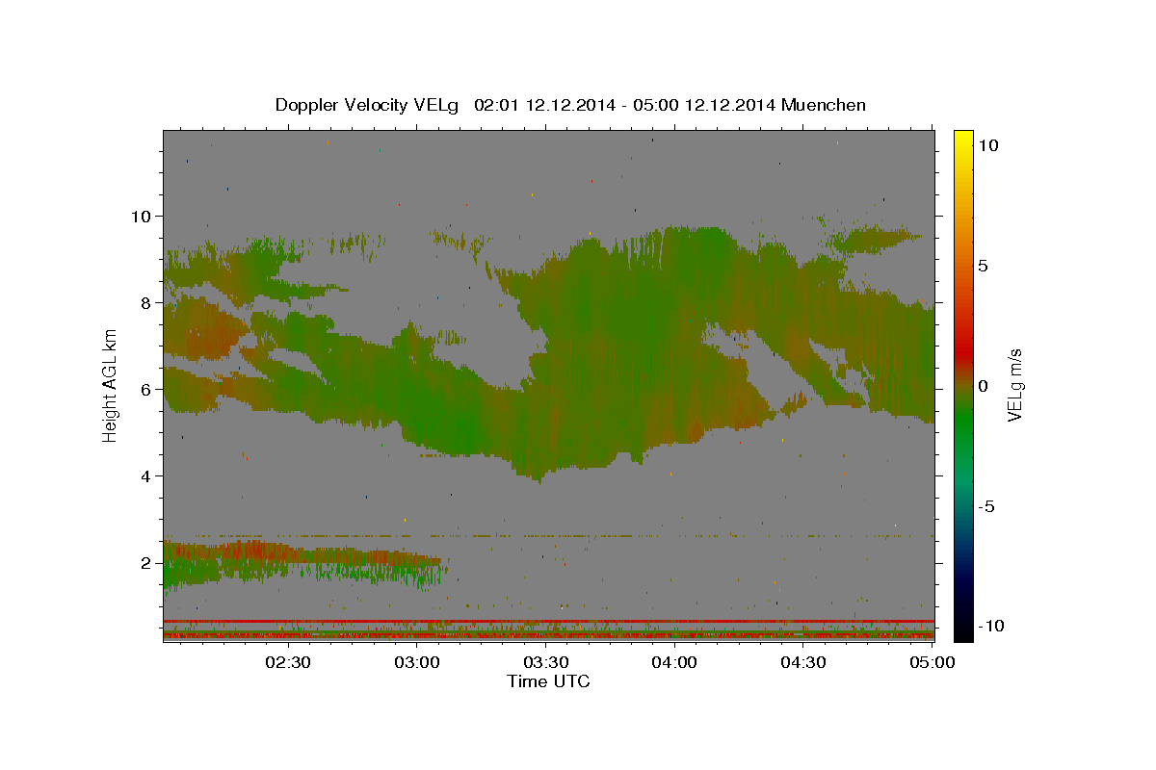Image resolution: width=1156 pixels, height=770 pixels.
Task: Click the colorbar value 10 label
Action: click(x=987, y=144)
